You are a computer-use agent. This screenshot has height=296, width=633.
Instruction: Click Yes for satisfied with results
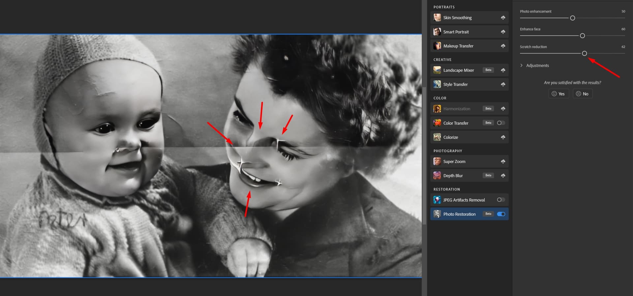[558, 94]
